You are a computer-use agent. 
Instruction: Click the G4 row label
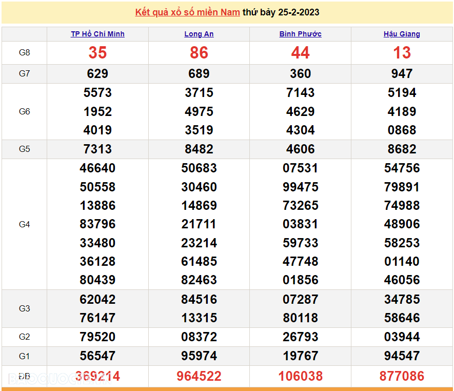point(24,224)
